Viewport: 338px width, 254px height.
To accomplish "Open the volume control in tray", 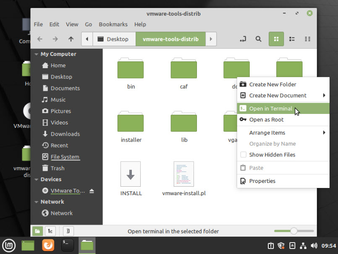I will pyautogui.click(x=314, y=246).
